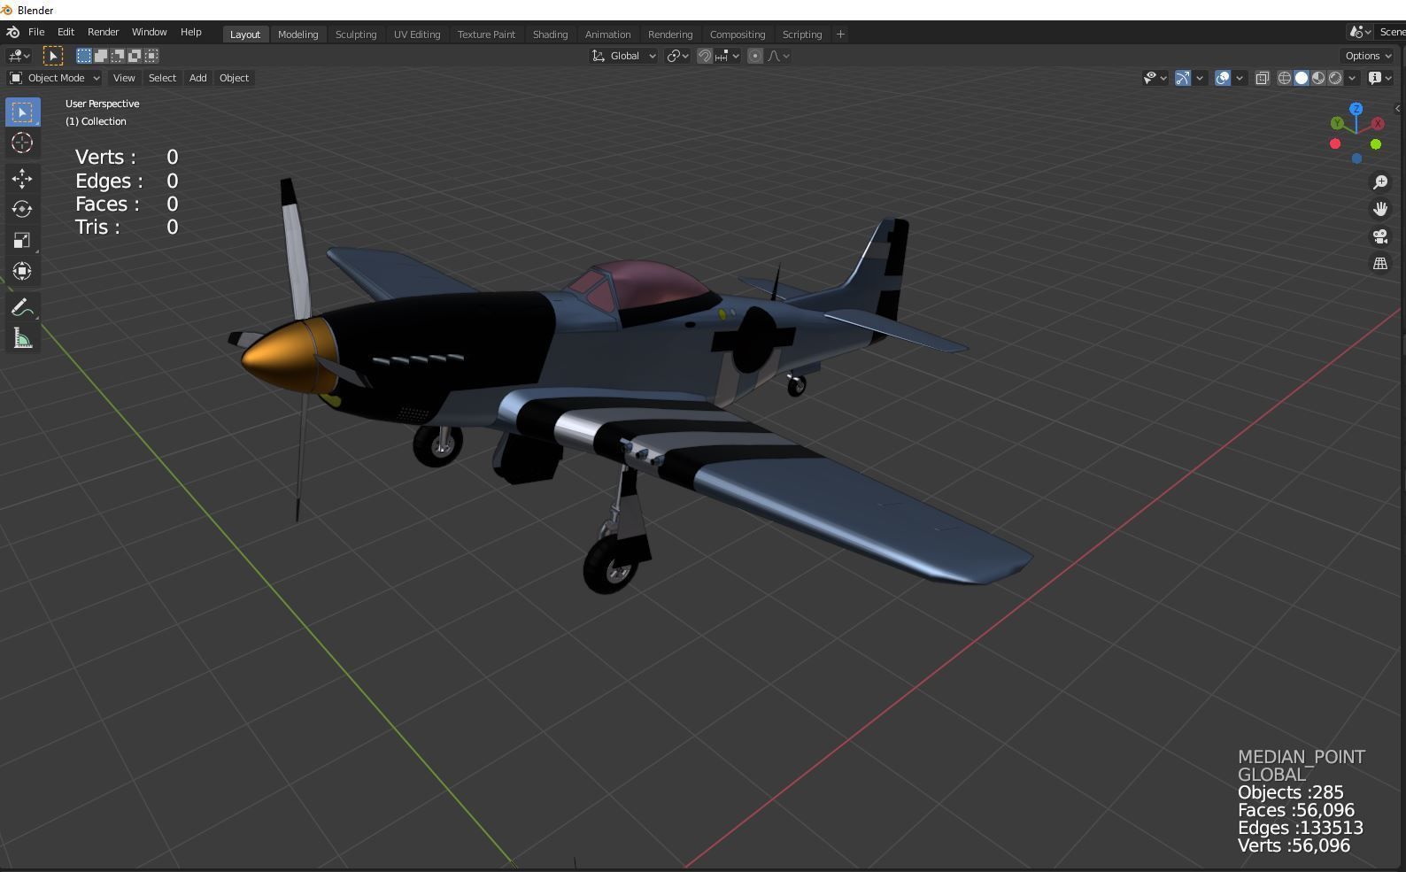1406x872 pixels.
Task: Toggle show overlays button
Action: (x=1223, y=78)
